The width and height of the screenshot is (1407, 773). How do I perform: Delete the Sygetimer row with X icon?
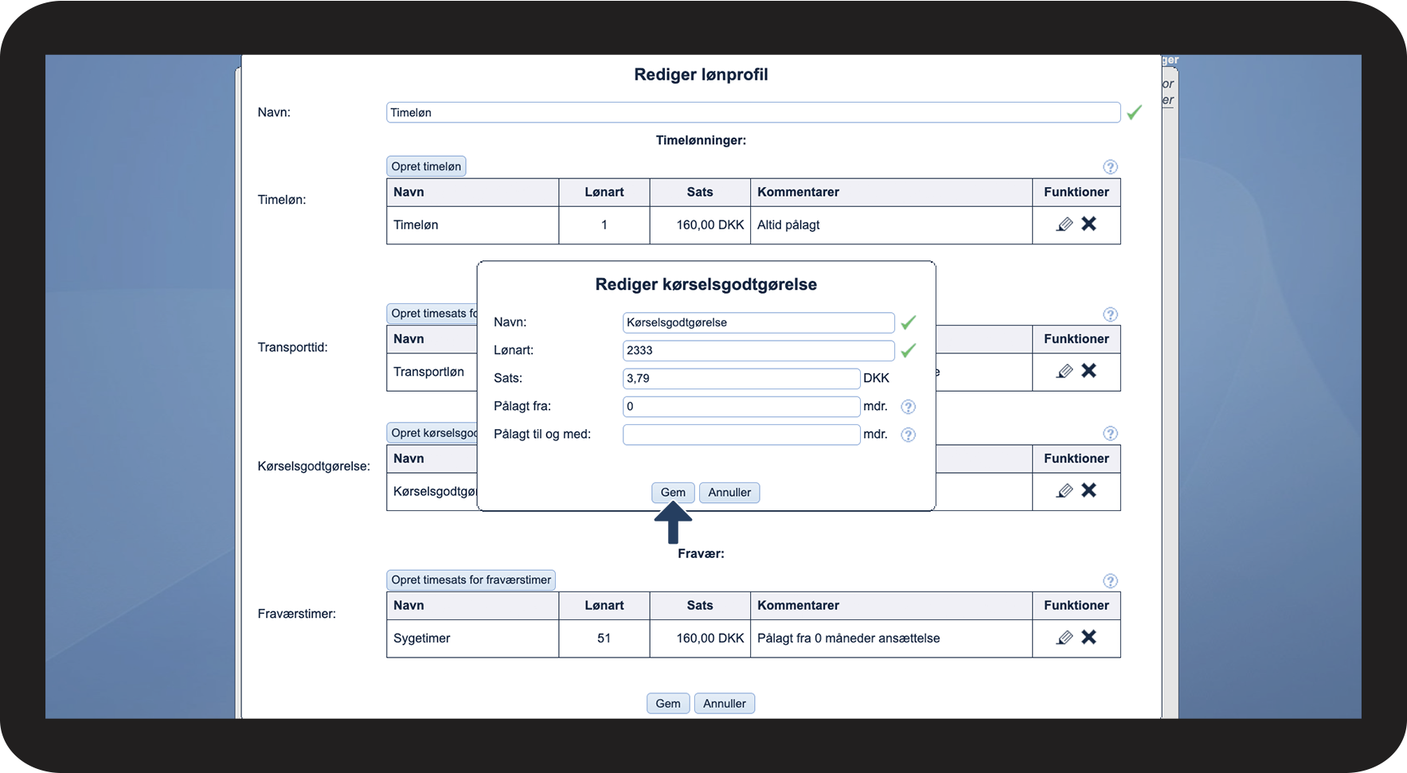(x=1088, y=638)
